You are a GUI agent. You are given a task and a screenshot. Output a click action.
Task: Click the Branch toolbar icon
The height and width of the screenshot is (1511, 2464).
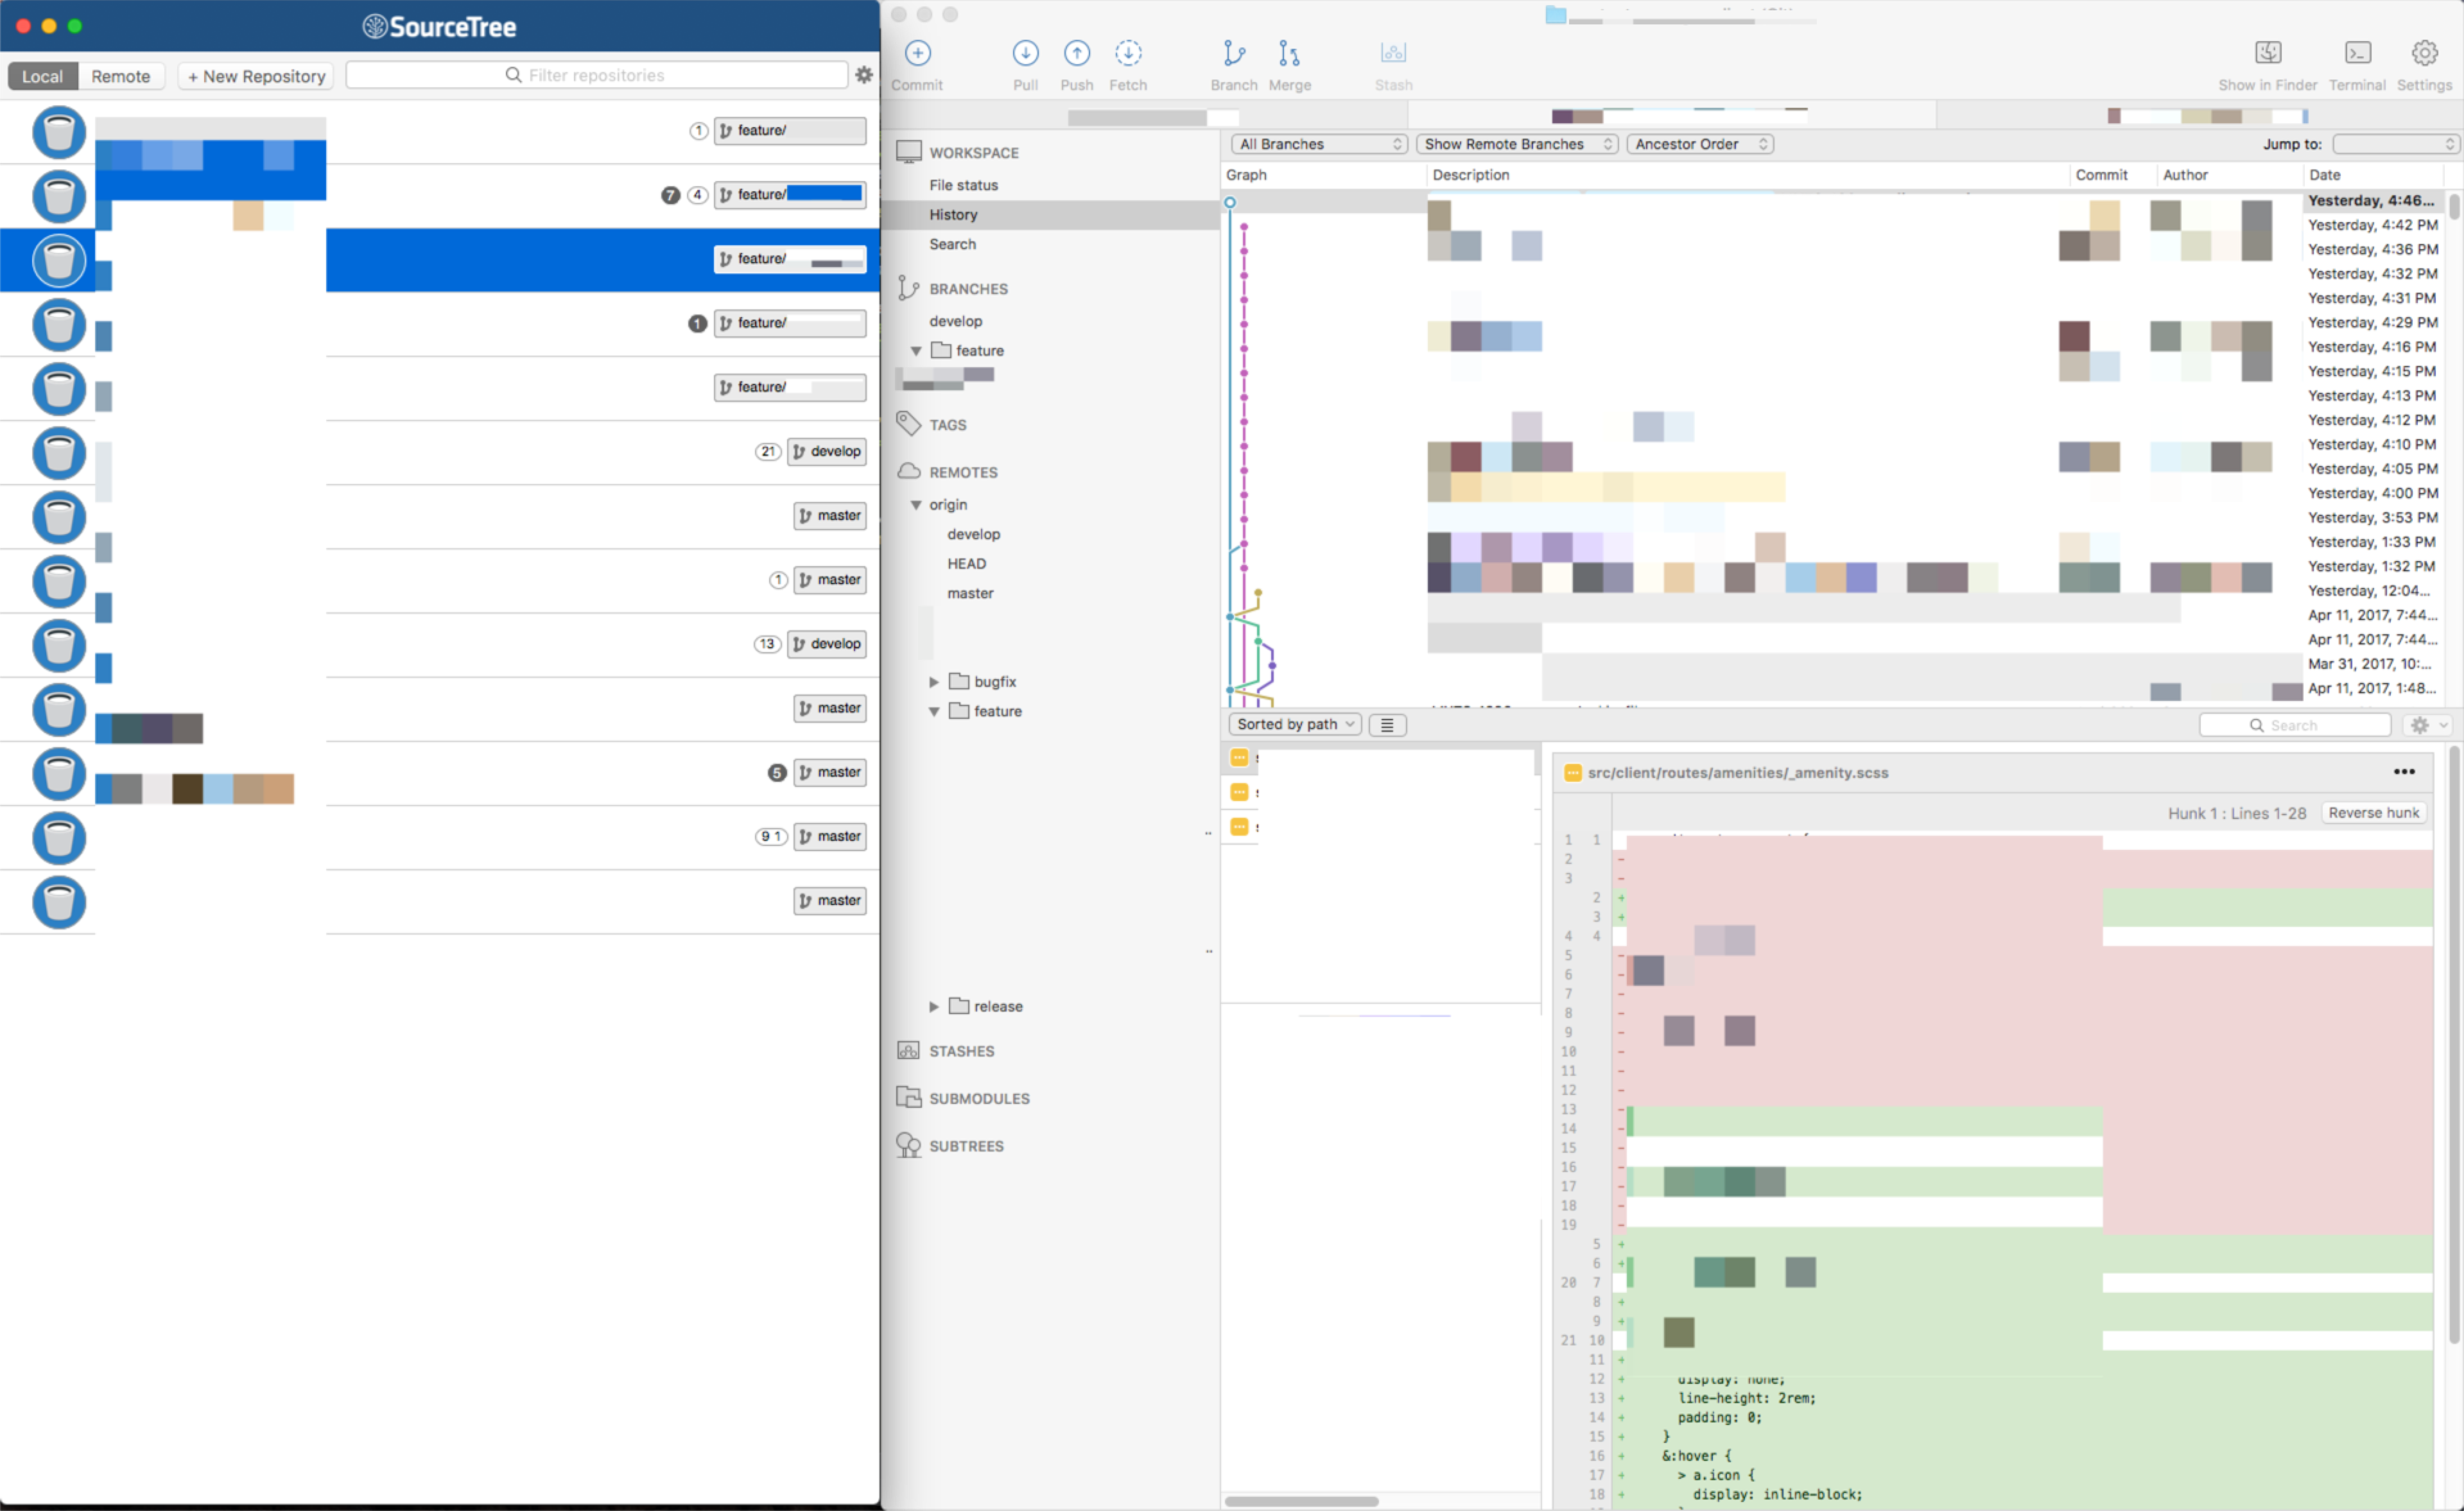pos(1234,53)
